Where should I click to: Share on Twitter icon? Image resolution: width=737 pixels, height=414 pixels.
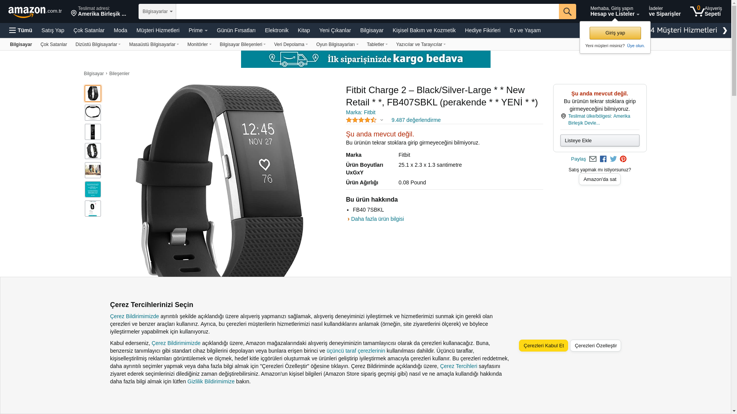(x=613, y=159)
